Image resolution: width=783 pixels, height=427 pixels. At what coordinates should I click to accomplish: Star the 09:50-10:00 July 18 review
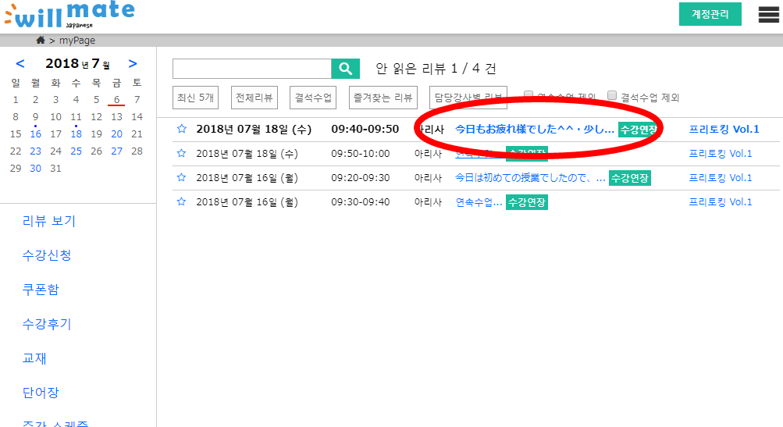181,154
